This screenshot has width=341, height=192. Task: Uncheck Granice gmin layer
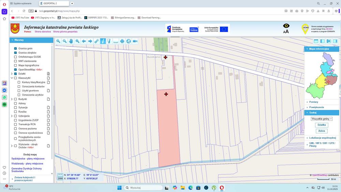point(15,48)
